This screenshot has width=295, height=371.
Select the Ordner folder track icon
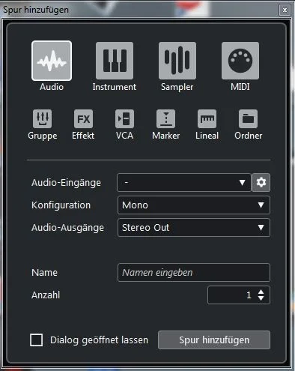[248, 118]
